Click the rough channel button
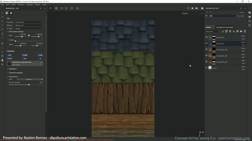 click(x=40, y=55)
